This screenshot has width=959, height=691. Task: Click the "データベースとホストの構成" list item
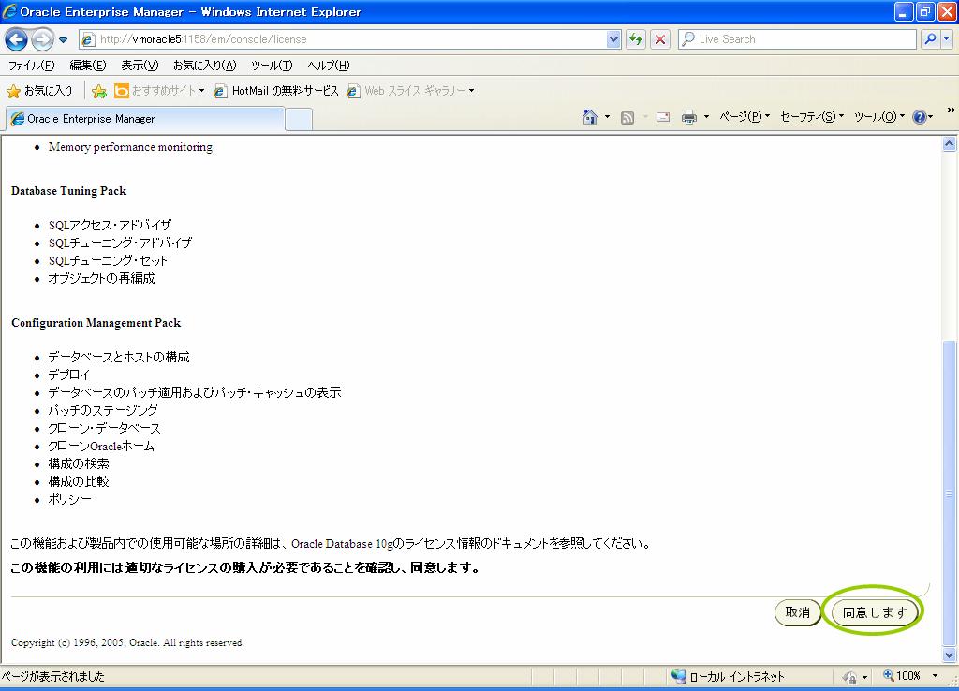click(119, 357)
